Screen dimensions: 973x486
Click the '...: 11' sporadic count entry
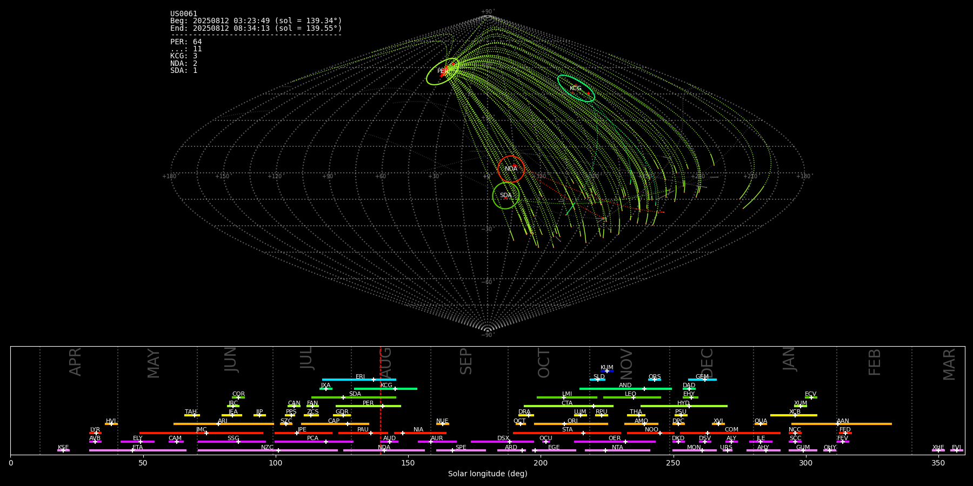[186, 49]
